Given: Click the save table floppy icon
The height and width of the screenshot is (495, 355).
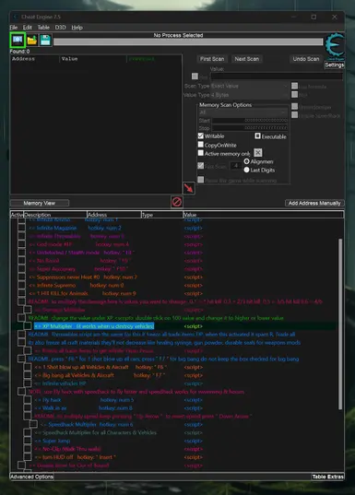Looking at the screenshot, I should [45, 40].
